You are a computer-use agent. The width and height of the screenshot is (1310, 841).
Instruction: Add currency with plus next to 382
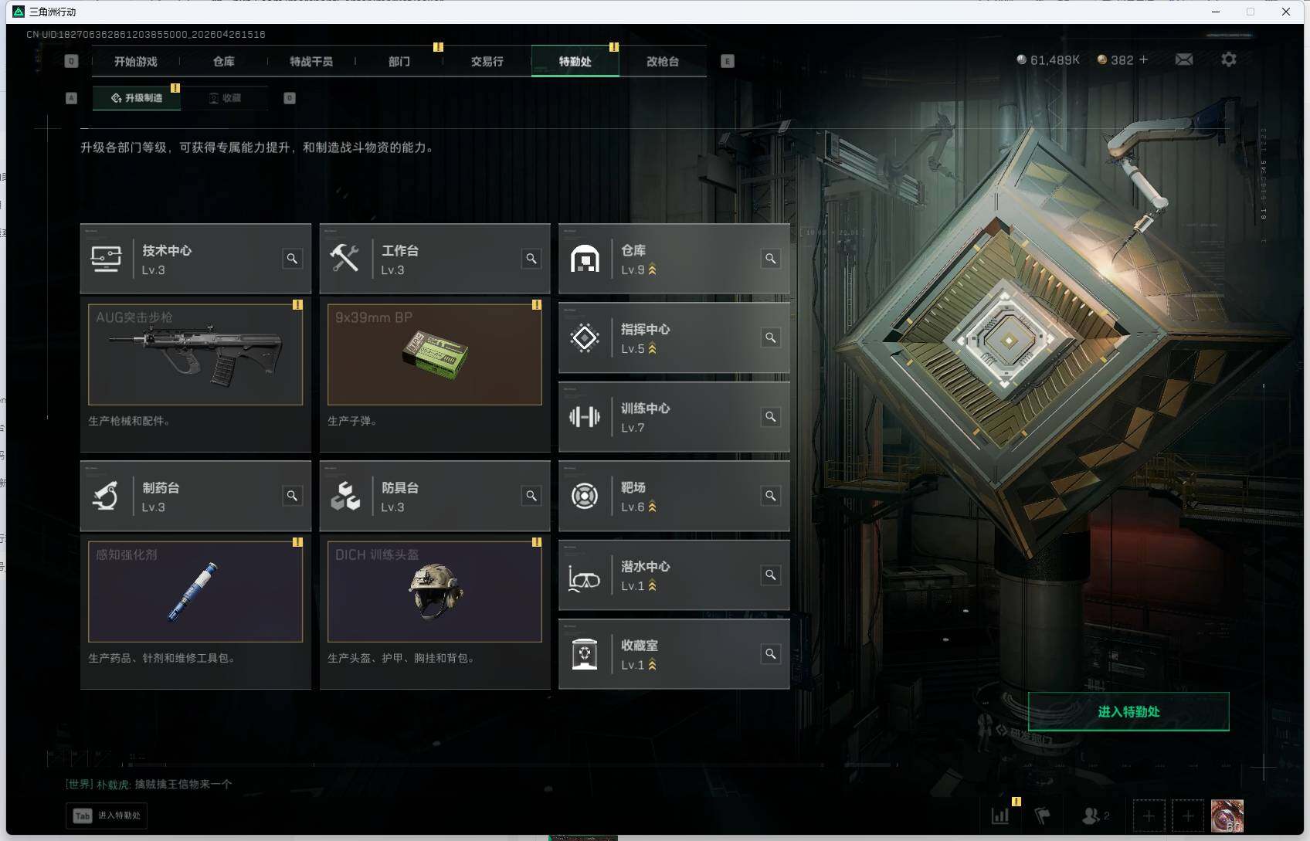tap(1144, 59)
